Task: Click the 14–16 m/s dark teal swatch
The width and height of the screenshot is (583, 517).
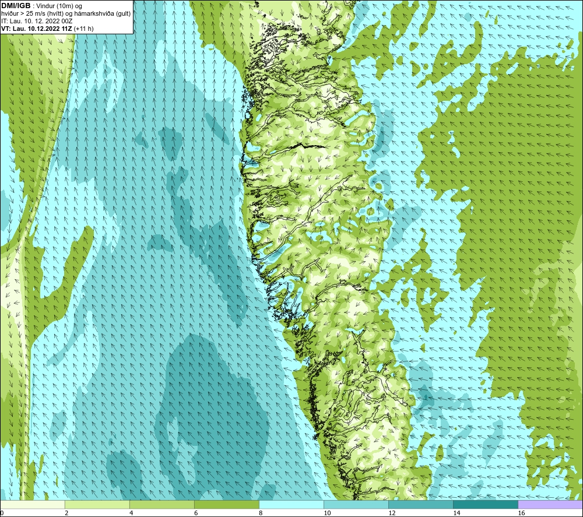Action: (x=486, y=504)
